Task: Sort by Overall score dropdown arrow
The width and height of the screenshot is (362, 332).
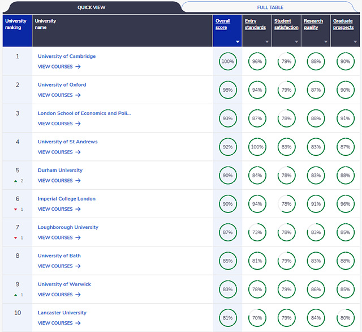Action: (x=238, y=42)
